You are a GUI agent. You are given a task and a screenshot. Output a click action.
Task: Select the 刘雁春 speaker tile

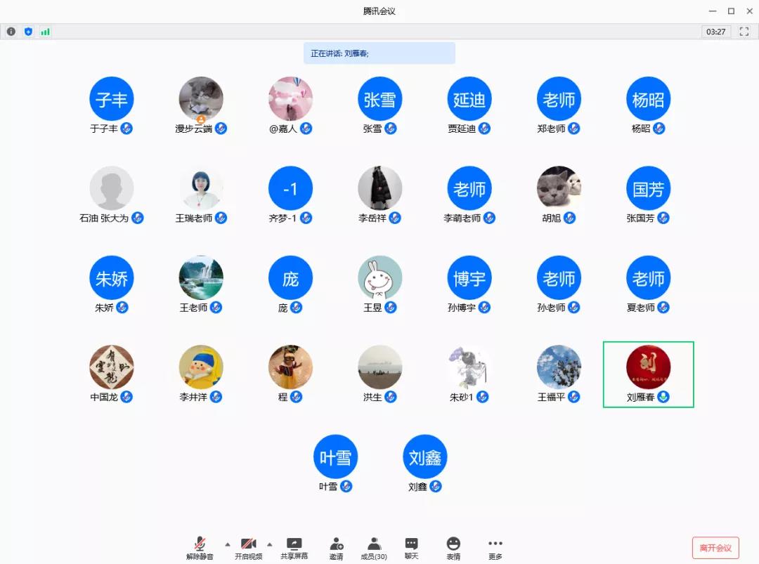(x=648, y=374)
